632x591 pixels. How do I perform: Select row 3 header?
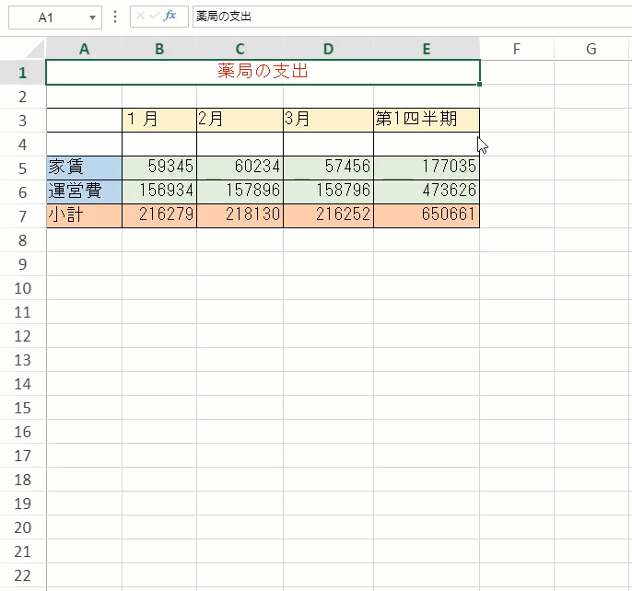[22, 120]
